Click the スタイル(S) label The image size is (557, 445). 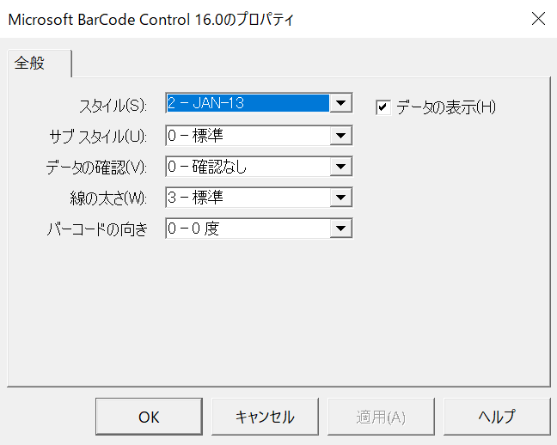pyautogui.click(x=113, y=106)
